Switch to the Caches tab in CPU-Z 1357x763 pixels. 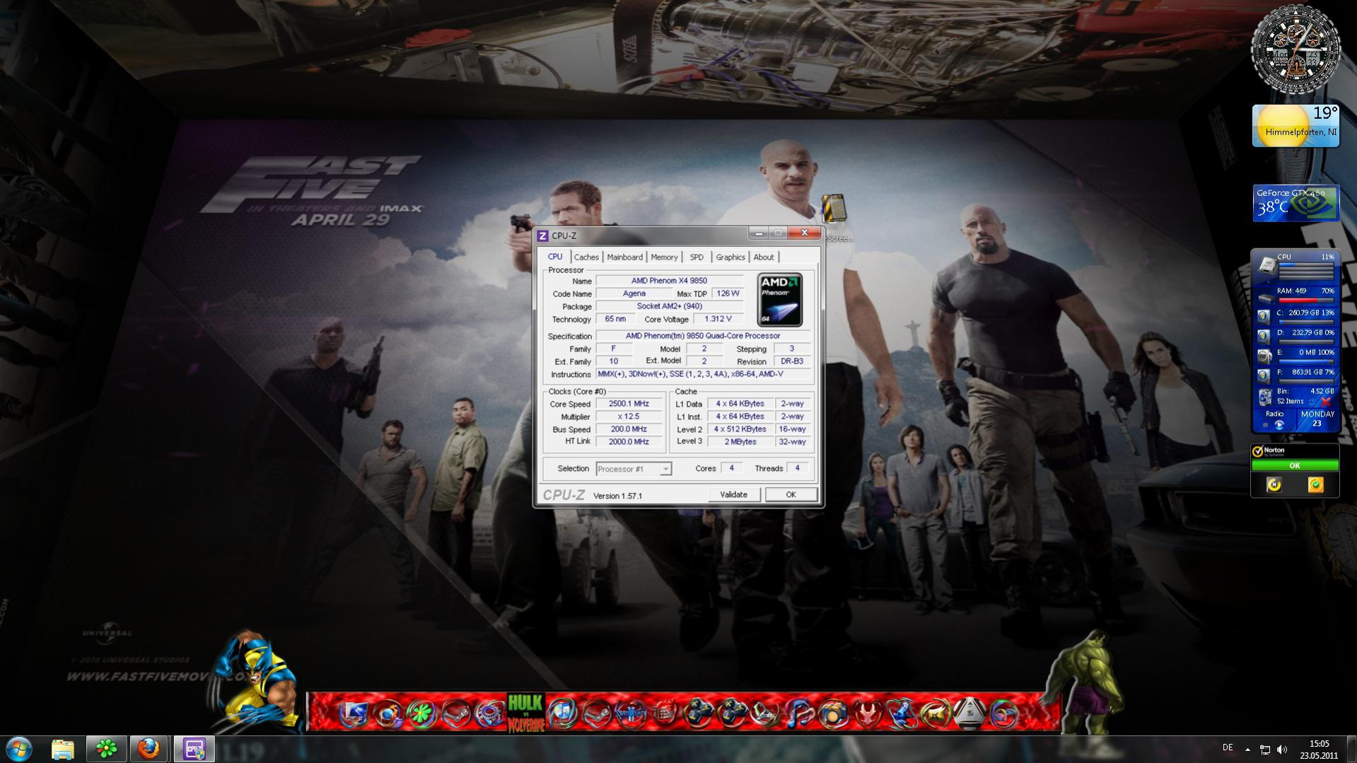point(586,257)
